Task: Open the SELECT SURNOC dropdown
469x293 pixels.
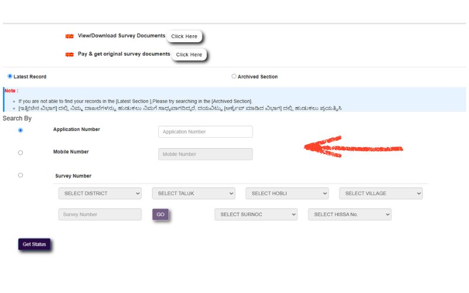Action: pyautogui.click(x=256, y=214)
